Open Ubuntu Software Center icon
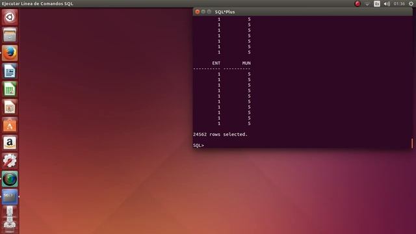 [x=10, y=125]
